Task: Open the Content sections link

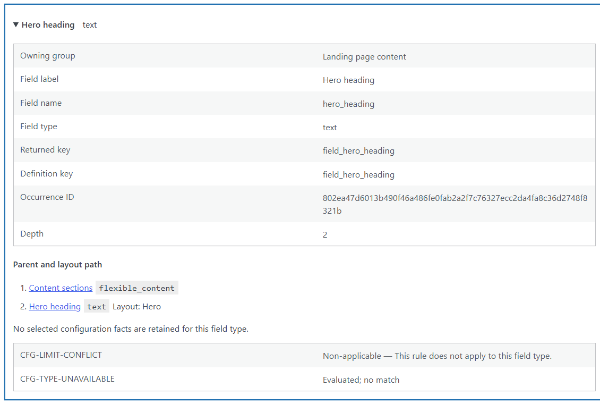Action: coord(61,288)
